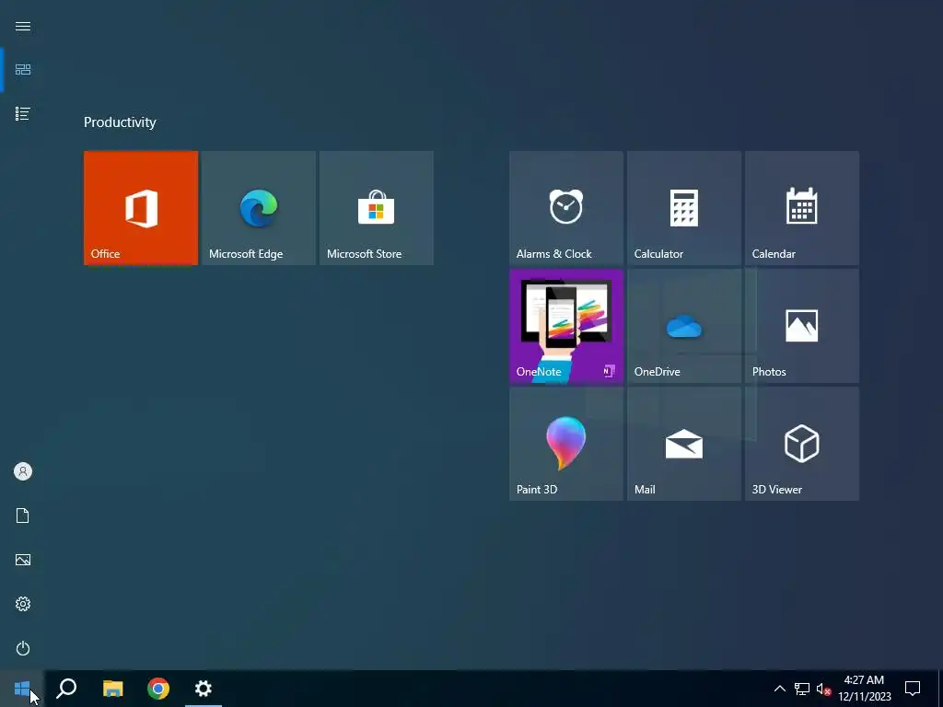Select the Pinned tiles view

pos(23,70)
